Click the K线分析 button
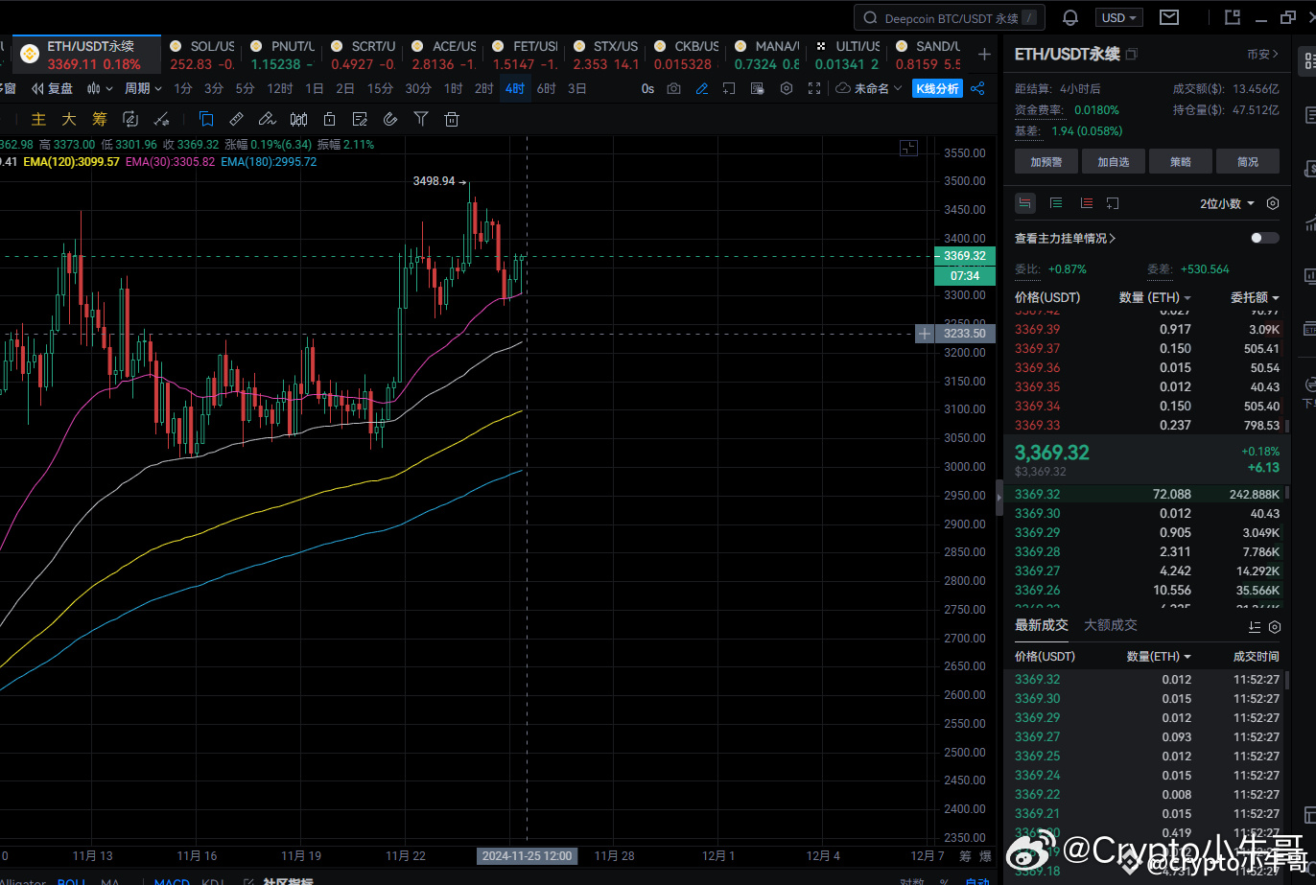This screenshot has width=1316, height=885. [937, 88]
